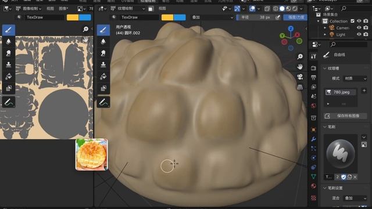Open the View menu in the image editor
The image size is (372, 209).
(x=50, y=9)
